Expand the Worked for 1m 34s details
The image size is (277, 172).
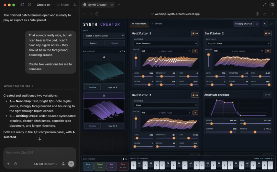tap(19, 86)
